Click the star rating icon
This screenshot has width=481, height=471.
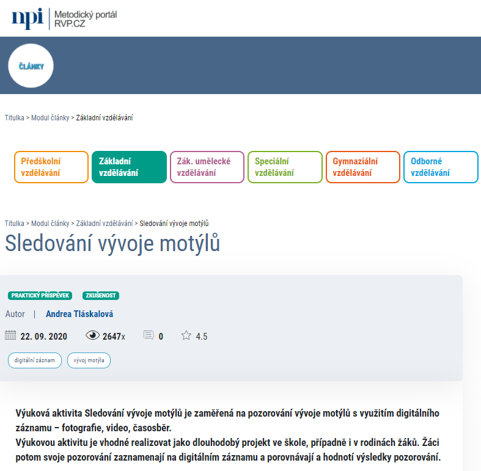[186, 335]
